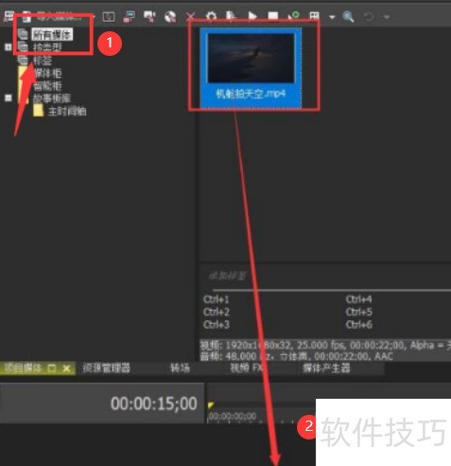Switch to the 项目媒体 tab
This screenshot has height=466, width=451.
[23, 368]
